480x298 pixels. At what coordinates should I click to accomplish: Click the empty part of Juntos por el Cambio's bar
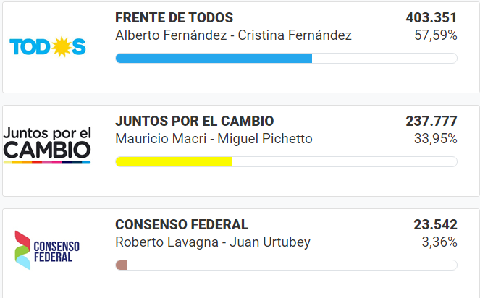tap(344, 161)
